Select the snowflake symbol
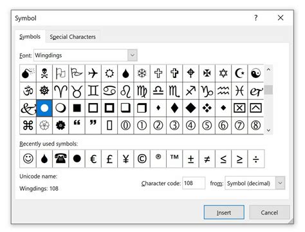305x232 pixels. (x=142, y=73)
